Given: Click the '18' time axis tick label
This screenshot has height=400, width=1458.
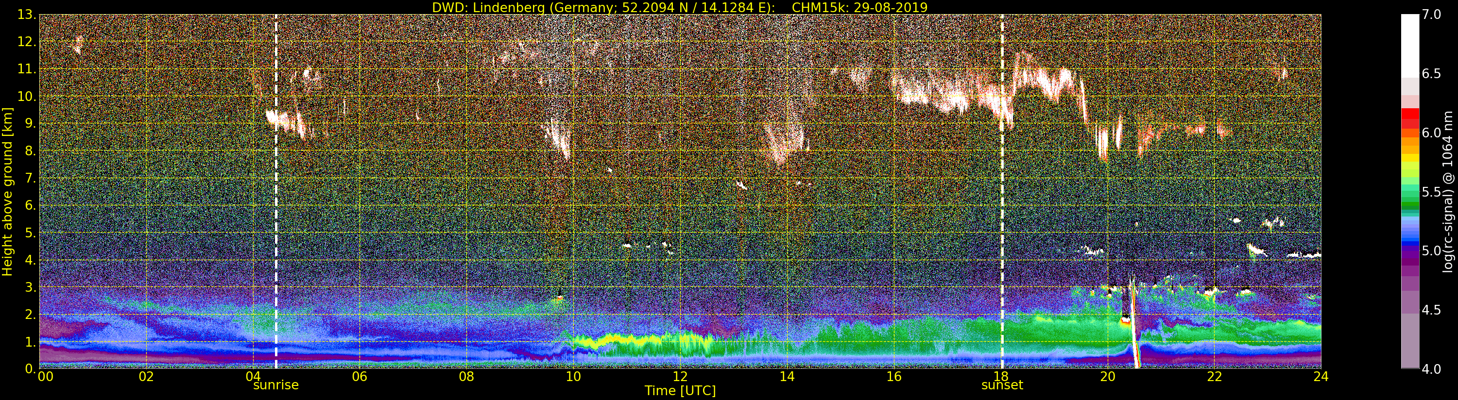Looking at the screenshot, I should click(x=1001, y=377).
